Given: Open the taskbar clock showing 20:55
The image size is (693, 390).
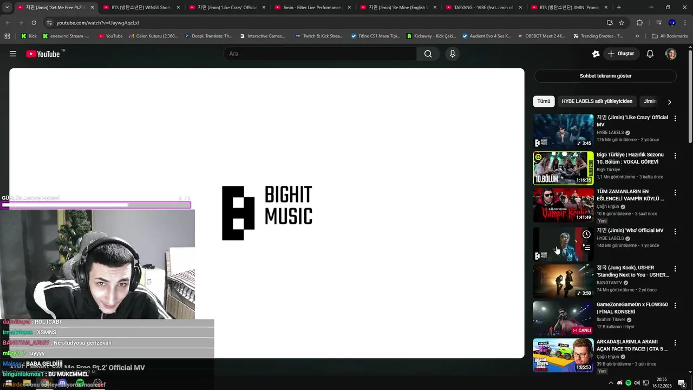Looking at the screenshot, I should click(x=662, y=383).
